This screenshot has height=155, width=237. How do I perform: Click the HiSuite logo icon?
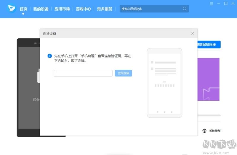12,8
